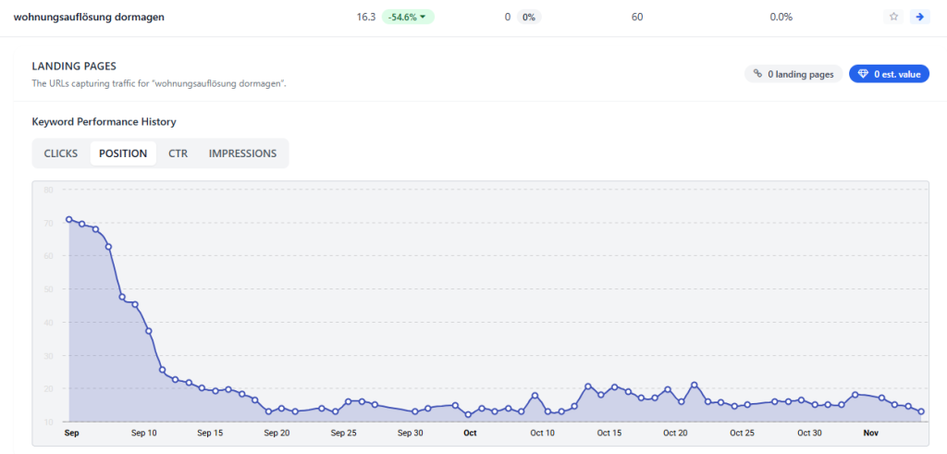The image size is (947, 454).
Task: Select the first data point at Sep 1
Action: [69, 220]
